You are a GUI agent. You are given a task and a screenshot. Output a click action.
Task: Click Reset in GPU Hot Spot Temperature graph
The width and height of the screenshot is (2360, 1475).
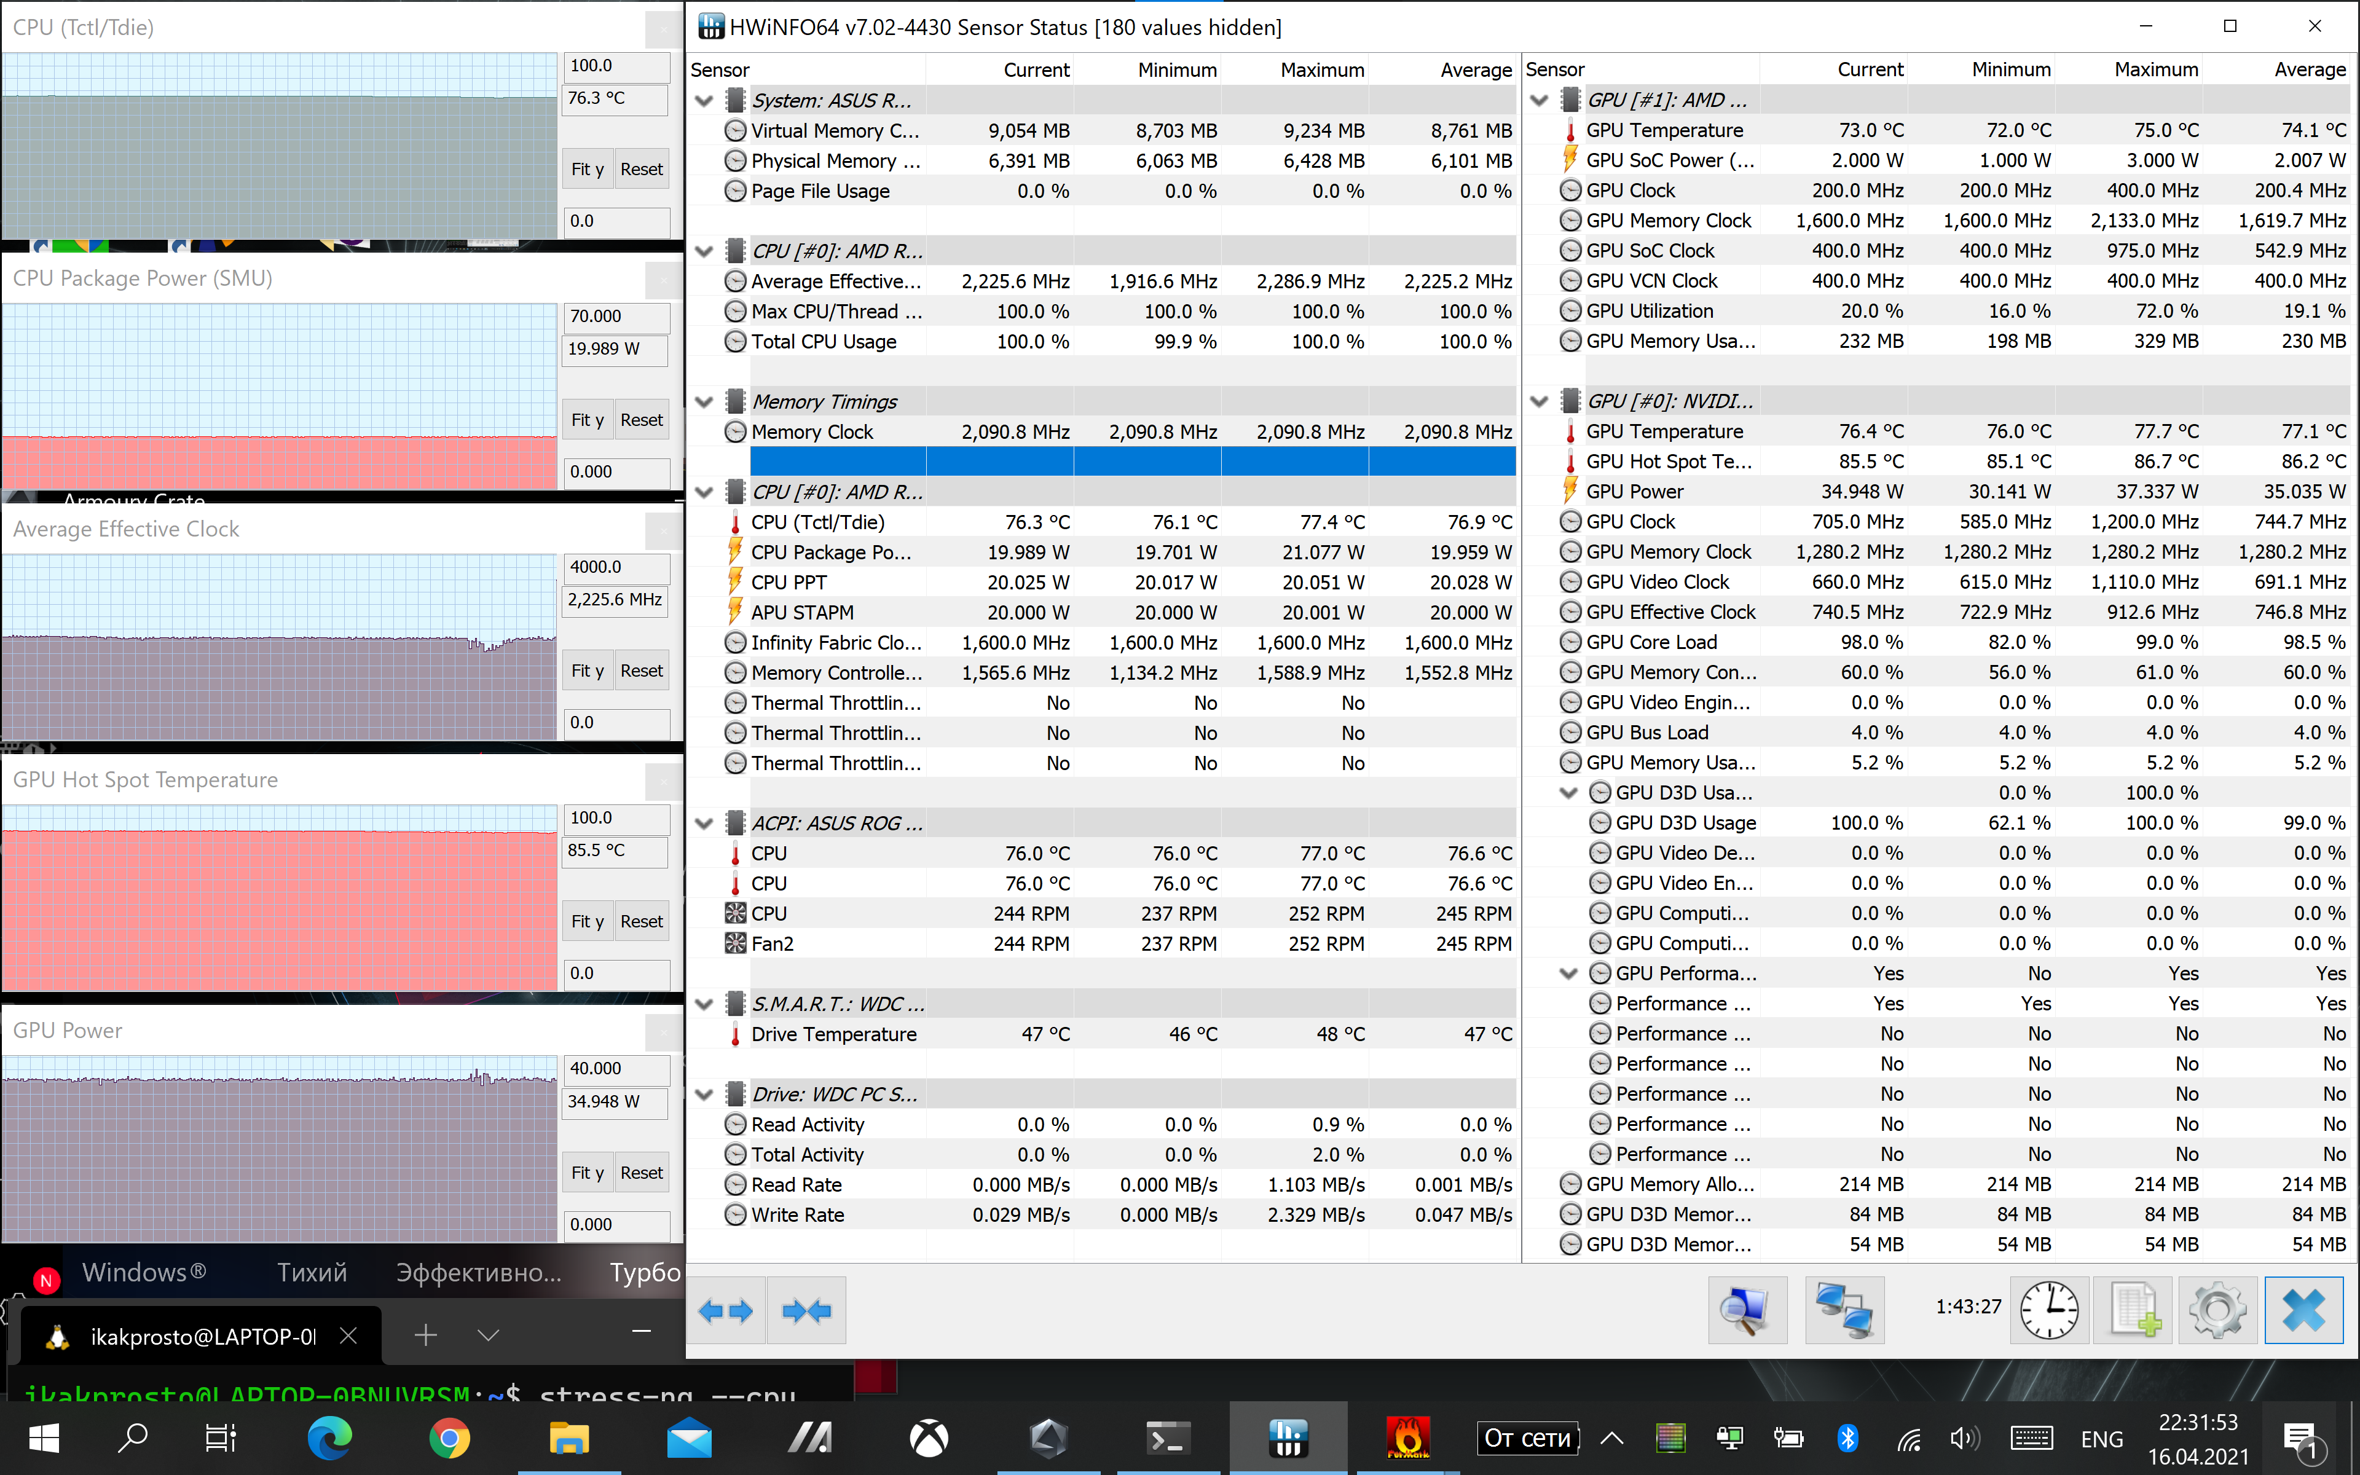click(642, 921)
